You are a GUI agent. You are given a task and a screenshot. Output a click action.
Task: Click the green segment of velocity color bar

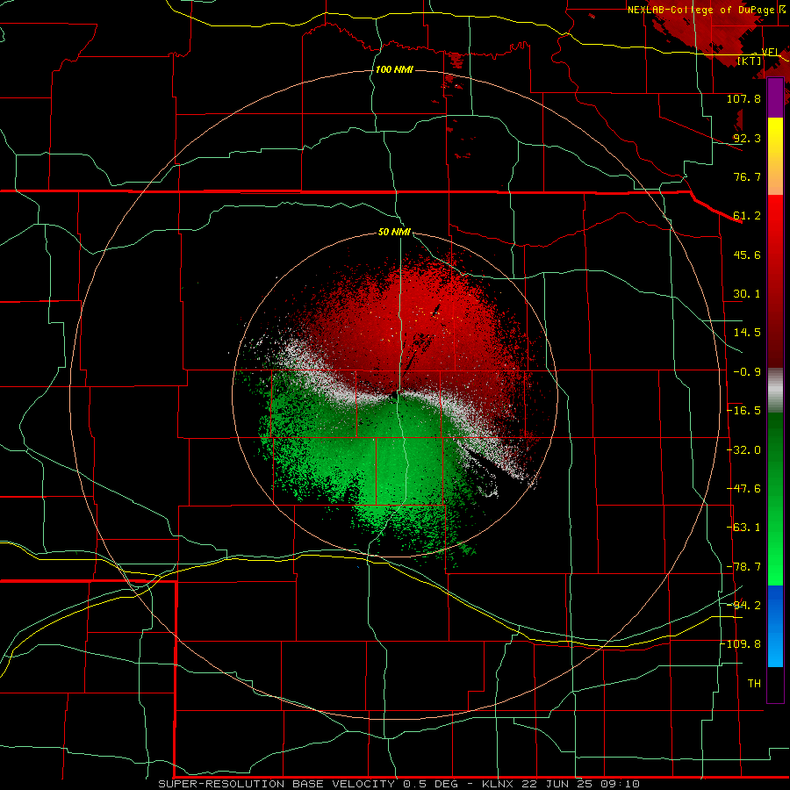[x=775, y=499]
